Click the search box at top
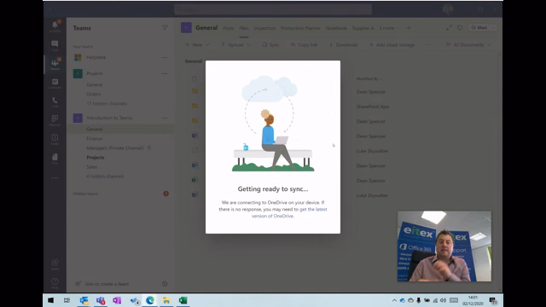 click(273, 9)
